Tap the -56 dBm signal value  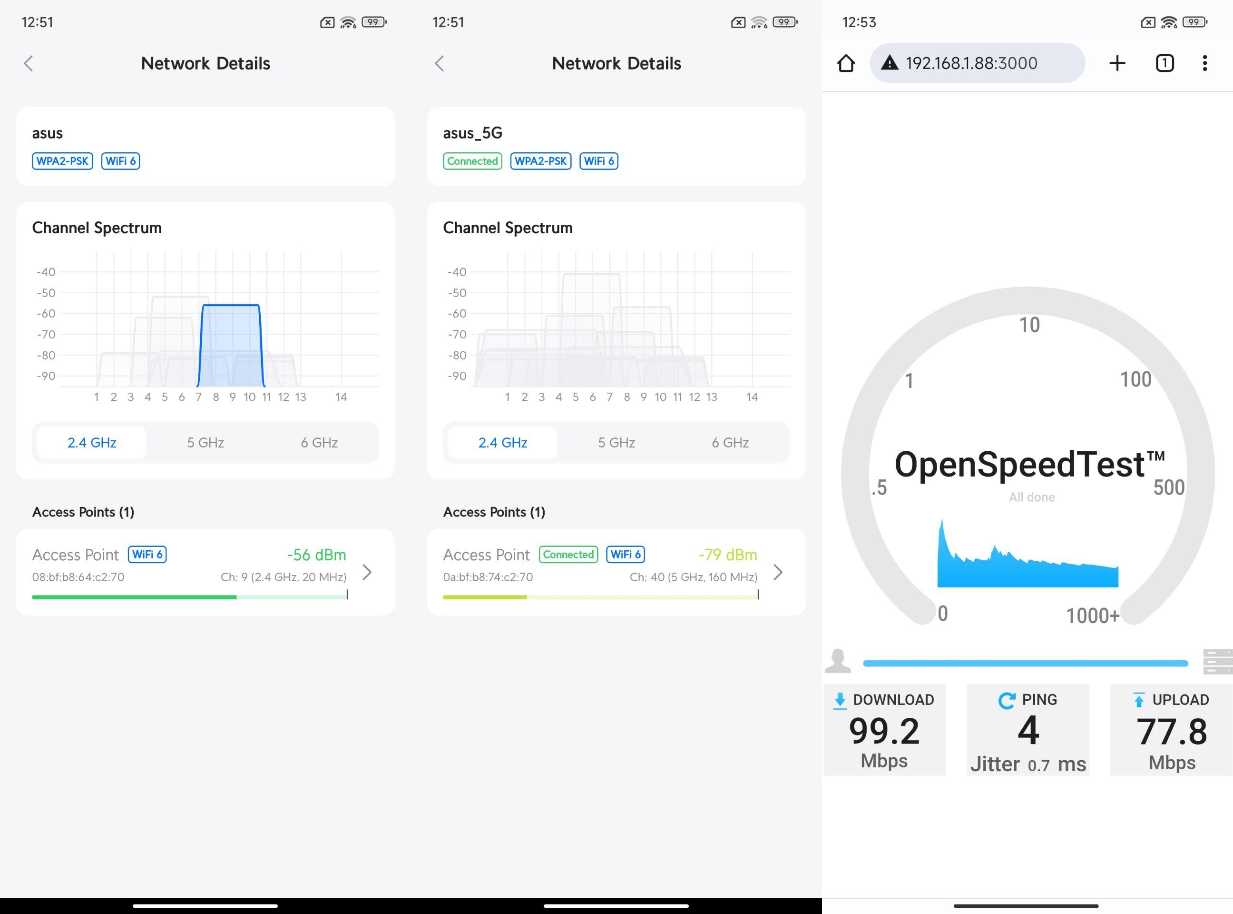tap(317, 555)
